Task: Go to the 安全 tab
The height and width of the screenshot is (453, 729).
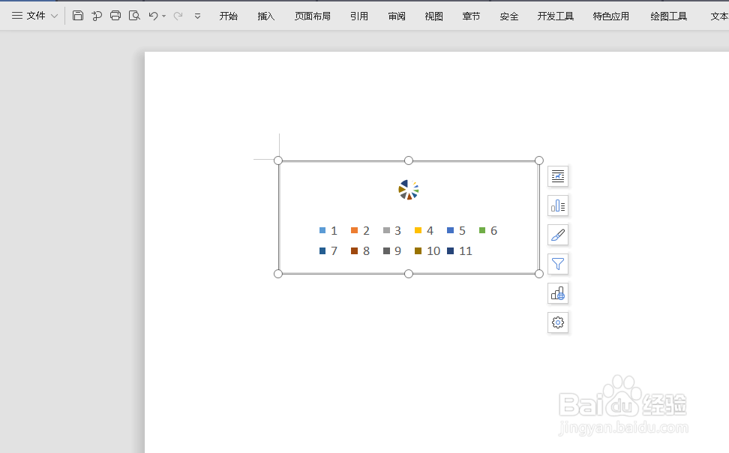Action: (x=509, y=16)
